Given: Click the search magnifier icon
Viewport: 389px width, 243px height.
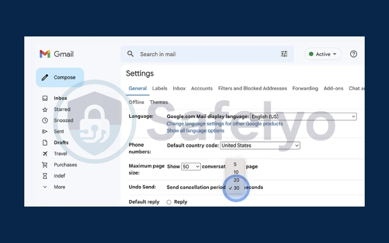Looking at the screenshot, I should (130, 54).
